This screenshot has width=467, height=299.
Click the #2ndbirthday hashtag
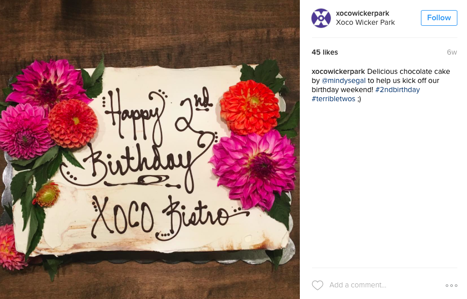click(398, 90)
